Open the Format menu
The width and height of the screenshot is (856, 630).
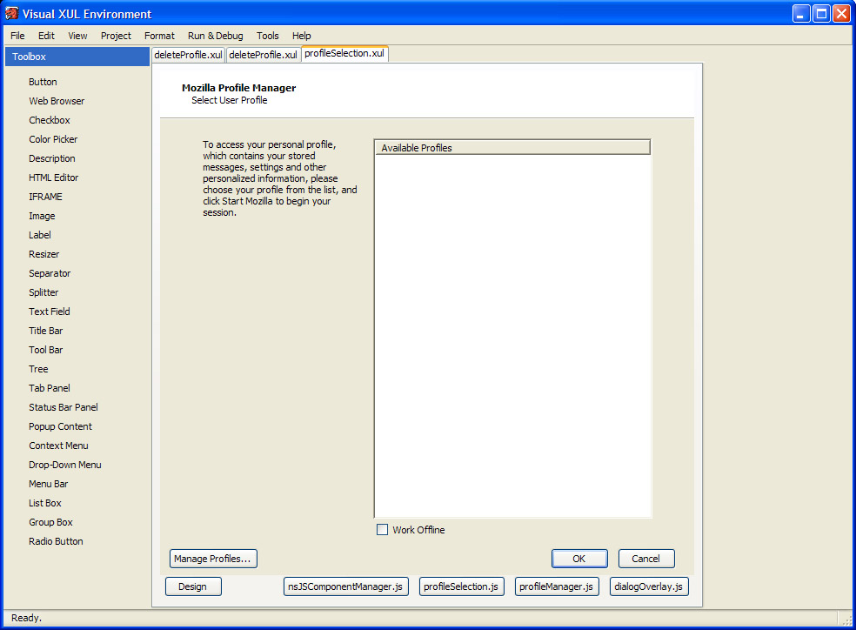[x=159, y=36]
